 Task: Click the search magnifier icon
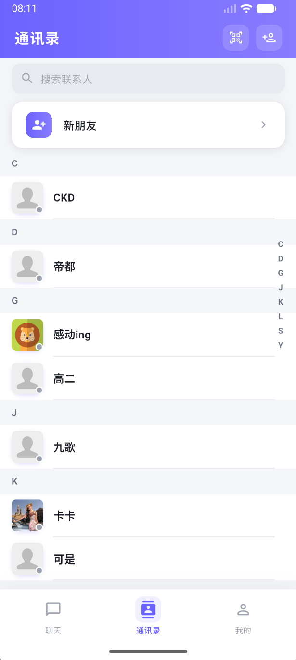27,78
